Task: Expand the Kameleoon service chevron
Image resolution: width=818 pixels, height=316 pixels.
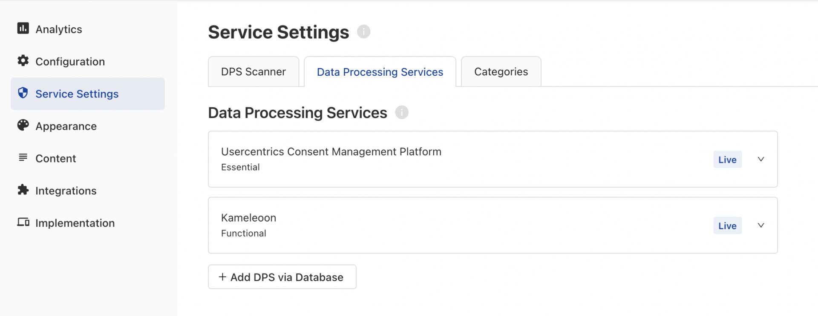Action: point(761,225)
